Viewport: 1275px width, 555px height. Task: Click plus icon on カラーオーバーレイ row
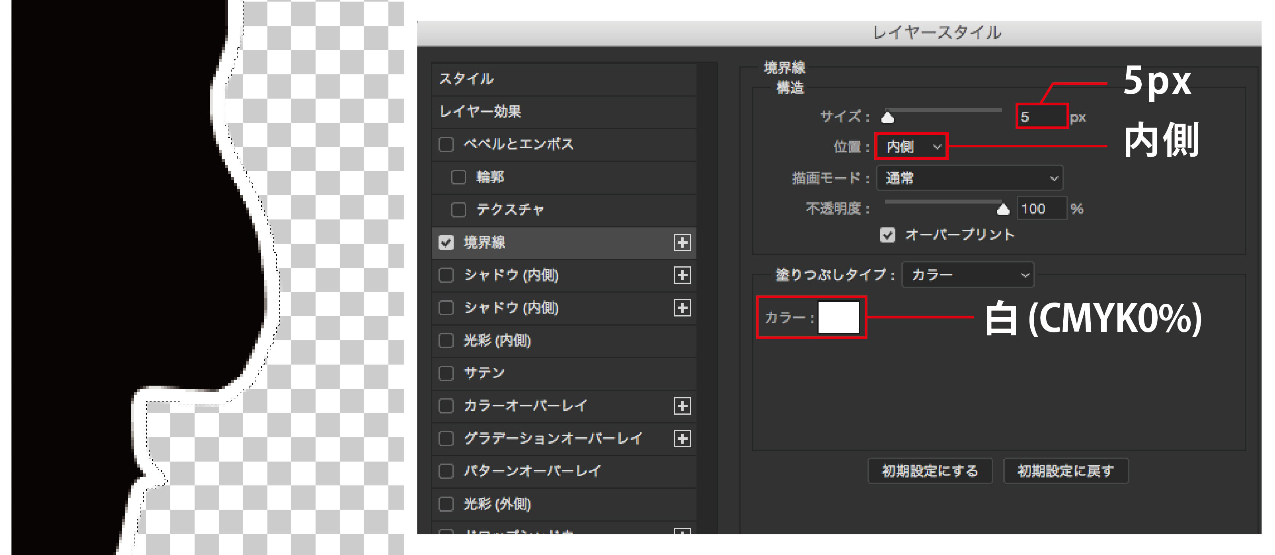click(x=682, y=406)
